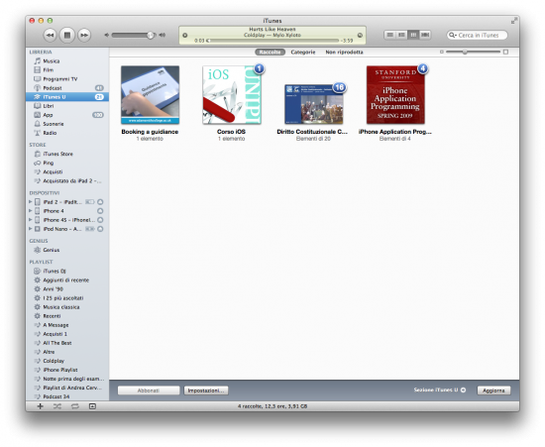The width and height of the screenshot is (545, 447).
Task: Open the Anni '90 smart playlist
Action: (53, 289)
